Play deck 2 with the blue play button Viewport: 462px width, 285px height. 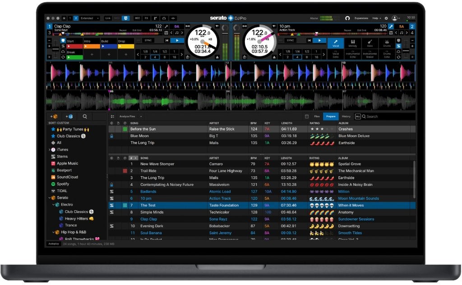point(319,41)
